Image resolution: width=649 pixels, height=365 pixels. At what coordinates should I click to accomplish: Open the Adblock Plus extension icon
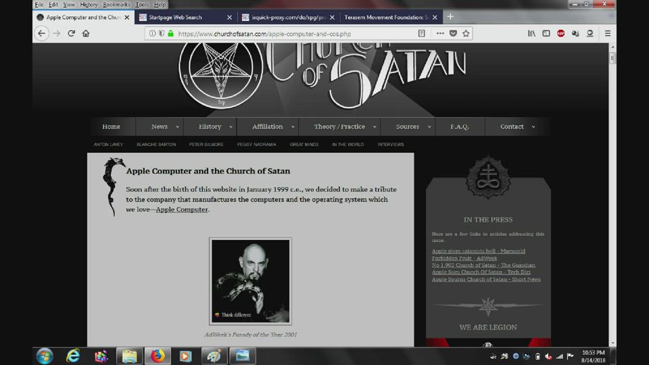tap(560, 33)
